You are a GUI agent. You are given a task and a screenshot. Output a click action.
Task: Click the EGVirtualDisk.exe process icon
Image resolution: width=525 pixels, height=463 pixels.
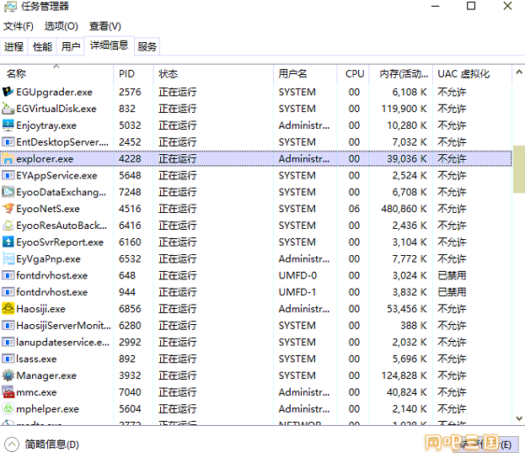click(x=8, y=109)
